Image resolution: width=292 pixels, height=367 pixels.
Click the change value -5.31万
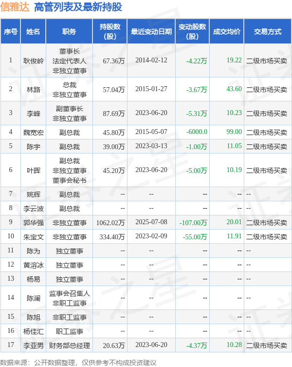[x=197, y=114]
